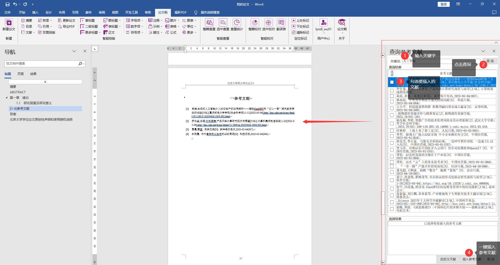The height and width of the screenshot is (265, 500).
Task: Switch to 结果 tab in navigation pane
Action: 33,74
